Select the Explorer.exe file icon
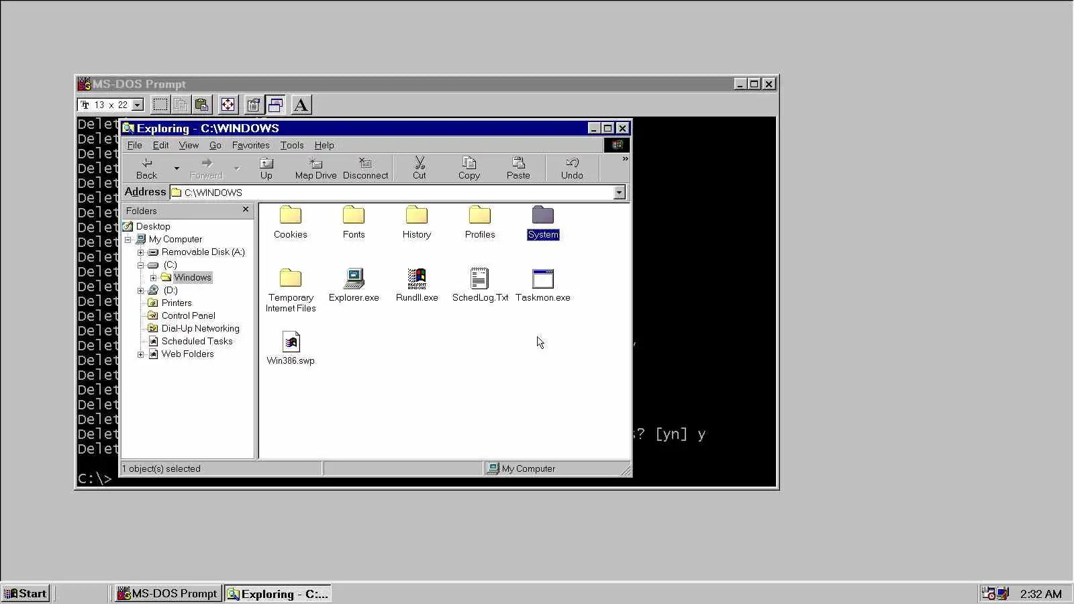Image resolution: width=1074 pixels, height=604 pixels. [354, 279]
